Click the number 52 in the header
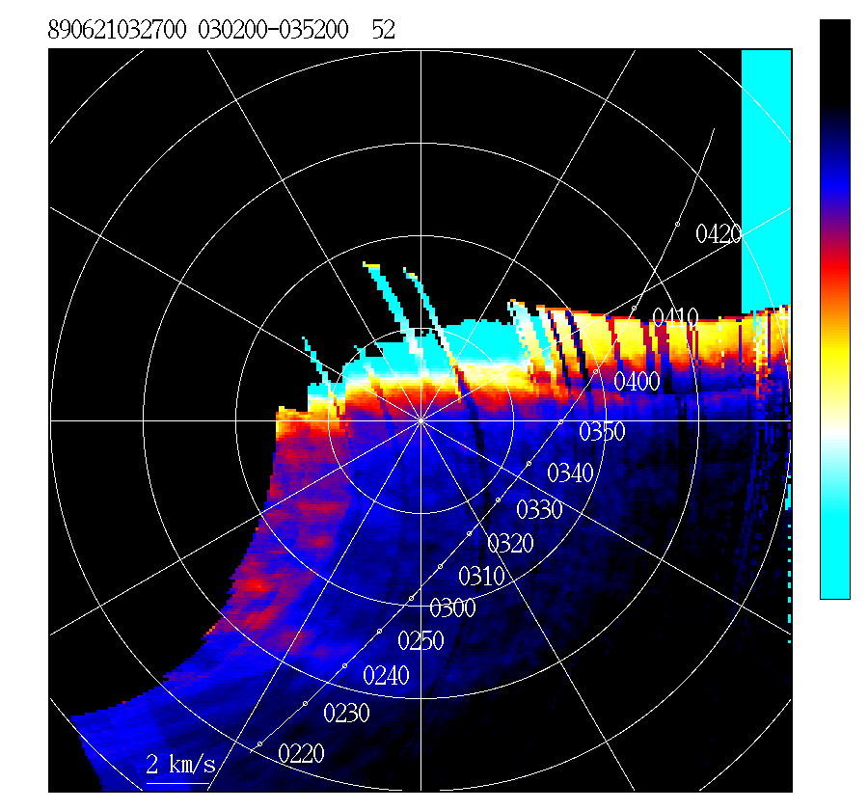The width and height of the screenshot is (868, 810). coord(384,30)
